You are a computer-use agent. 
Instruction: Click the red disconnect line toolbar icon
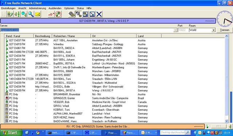[x=51, y=14]
